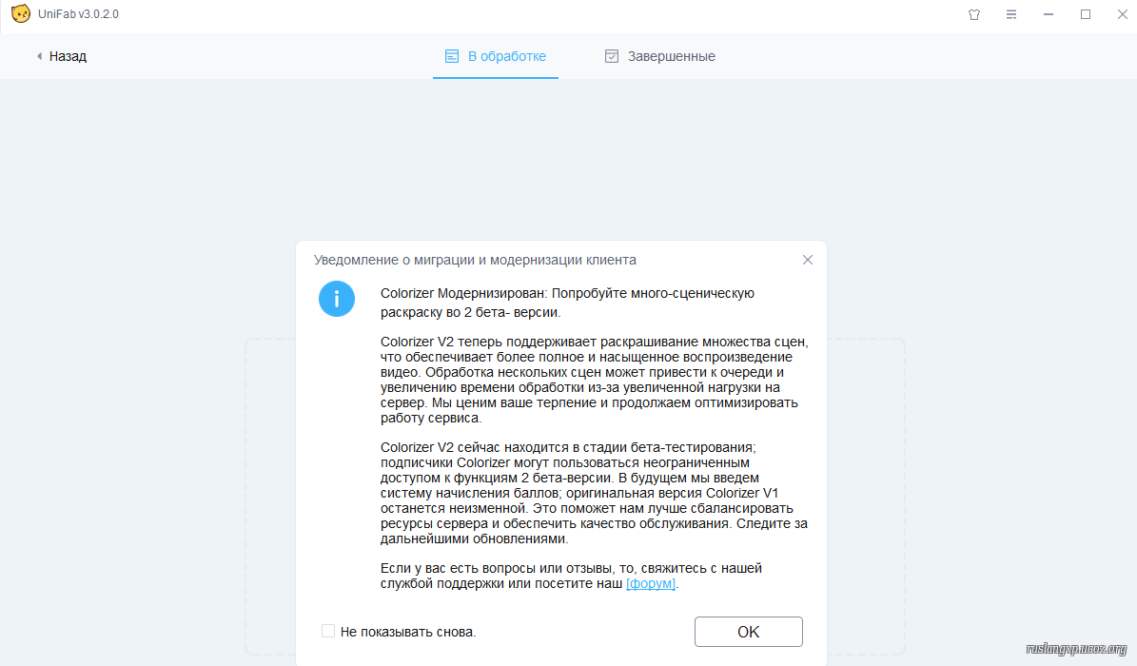Image resolution: width=1137 pixels, height=666 pixels.
Task: Maximize the UniFab window
Action: point(1085,14)
